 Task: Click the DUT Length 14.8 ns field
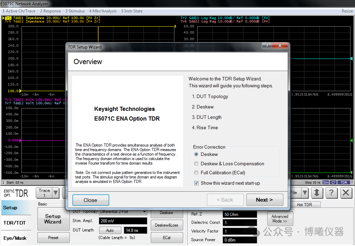coord(136,230)
